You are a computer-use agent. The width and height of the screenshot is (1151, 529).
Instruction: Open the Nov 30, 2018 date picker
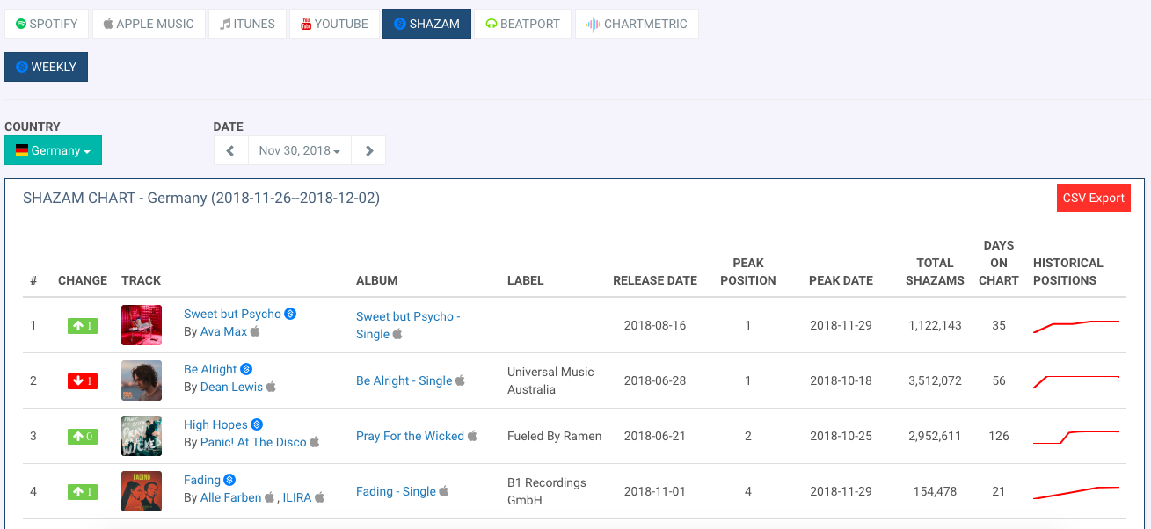300,150
